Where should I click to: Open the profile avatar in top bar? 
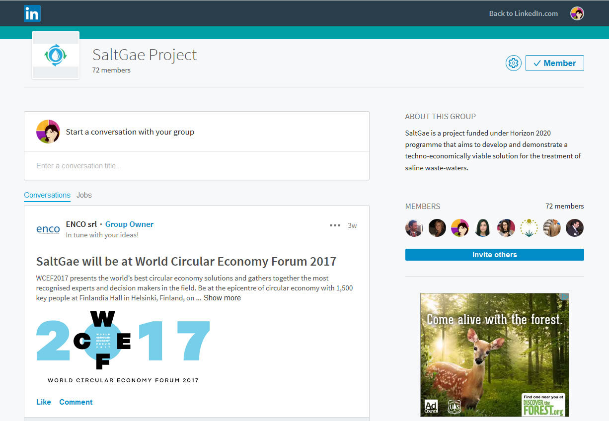tap(577, 13)
